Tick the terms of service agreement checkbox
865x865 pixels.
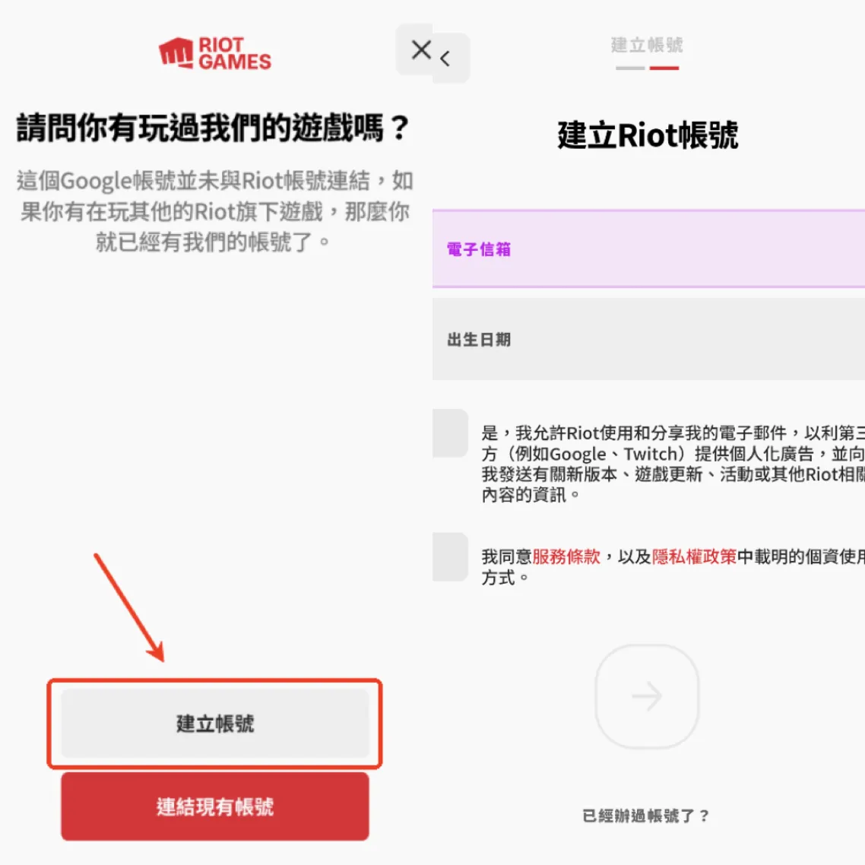click(x=450, y=556)
